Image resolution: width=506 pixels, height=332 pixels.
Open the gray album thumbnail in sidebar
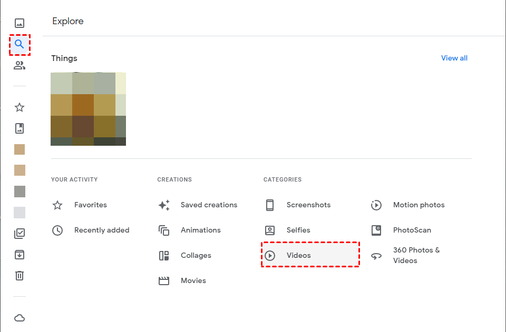pyautogui.click(x=20, y=192)
